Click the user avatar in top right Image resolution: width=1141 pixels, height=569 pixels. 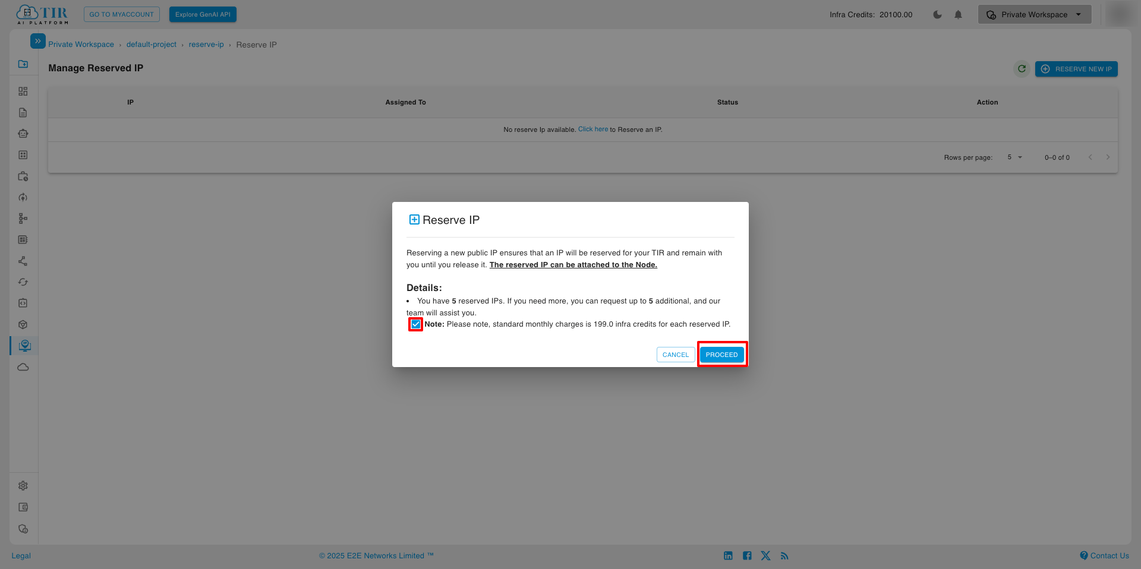tap(1120, 14)
